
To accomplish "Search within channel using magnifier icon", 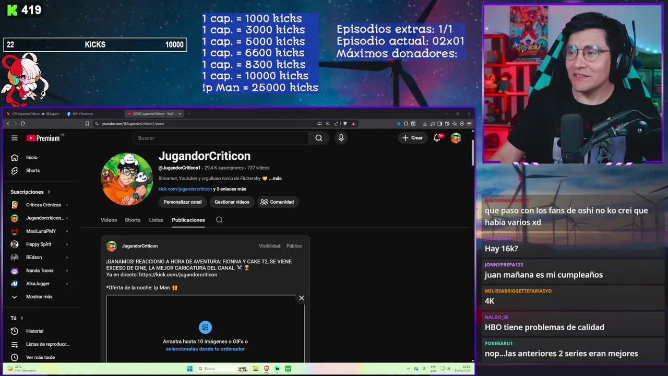I will click(219, 220).
